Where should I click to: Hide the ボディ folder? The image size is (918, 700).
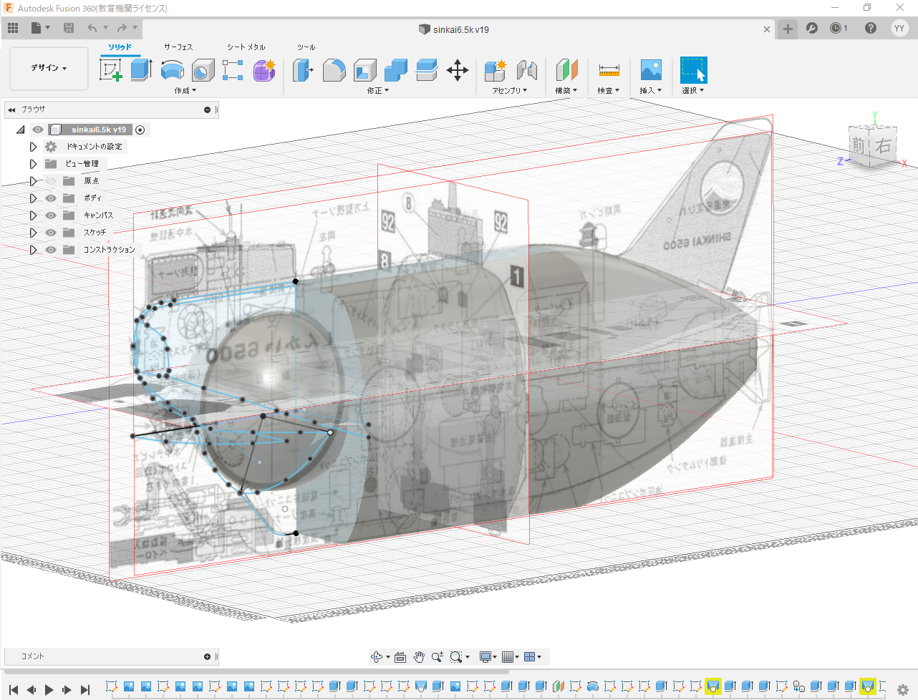tap(51, 198)
